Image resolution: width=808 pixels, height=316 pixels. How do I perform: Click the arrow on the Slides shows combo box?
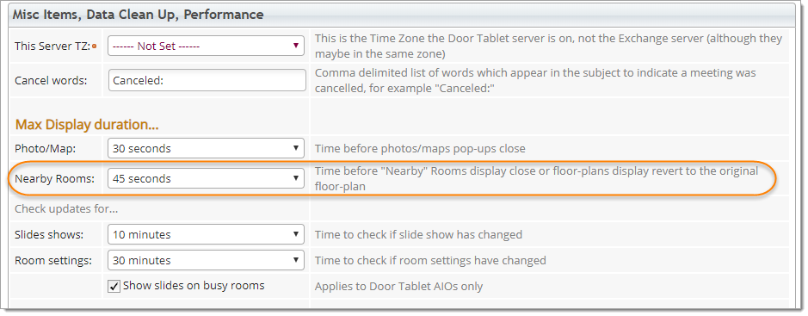(x=296, y=234)
